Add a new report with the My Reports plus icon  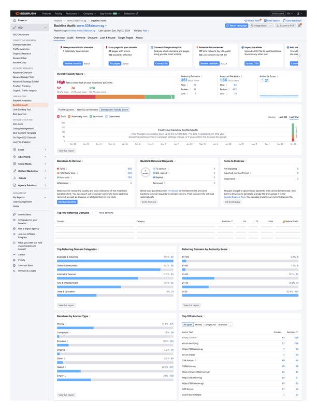(x=45, y=197)
